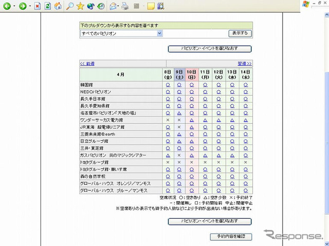Open History with the clock-globe icon

101,6
